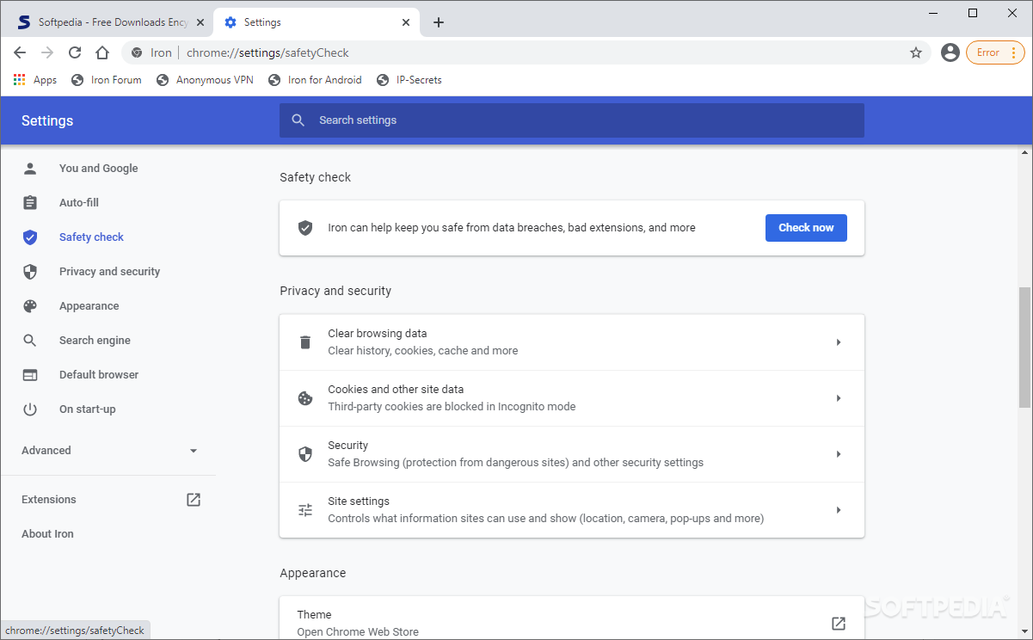Open a new tab with plus button

pyautogui.click(x=439, y=22)
